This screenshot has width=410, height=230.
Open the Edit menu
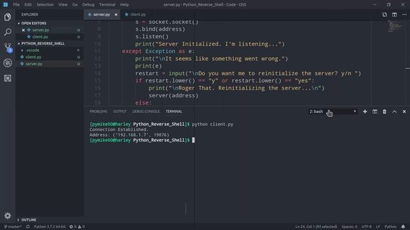tap(28, 4)
